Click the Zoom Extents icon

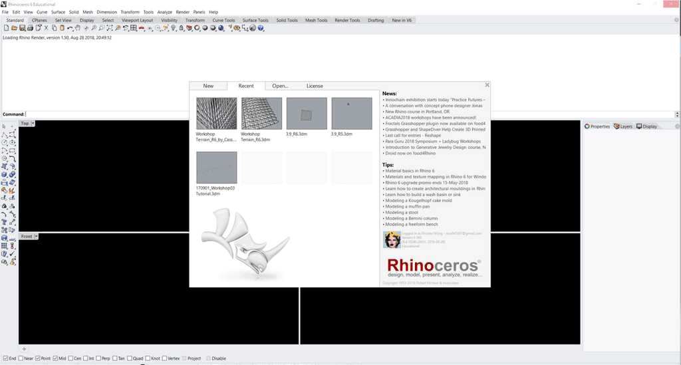tap(110, 28)
